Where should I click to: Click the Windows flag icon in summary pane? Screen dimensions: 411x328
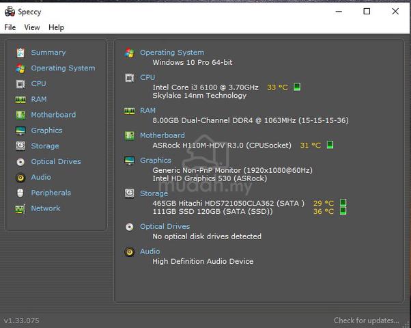(129, 53)
